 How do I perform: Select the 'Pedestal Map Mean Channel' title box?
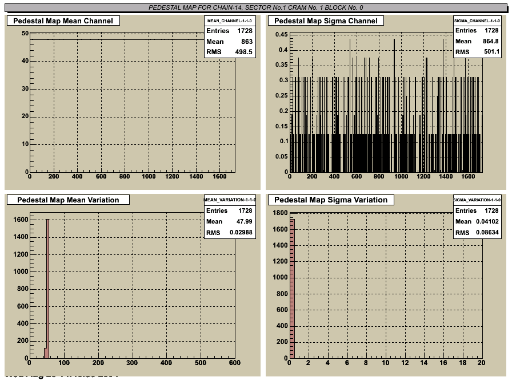coord(63,21)
